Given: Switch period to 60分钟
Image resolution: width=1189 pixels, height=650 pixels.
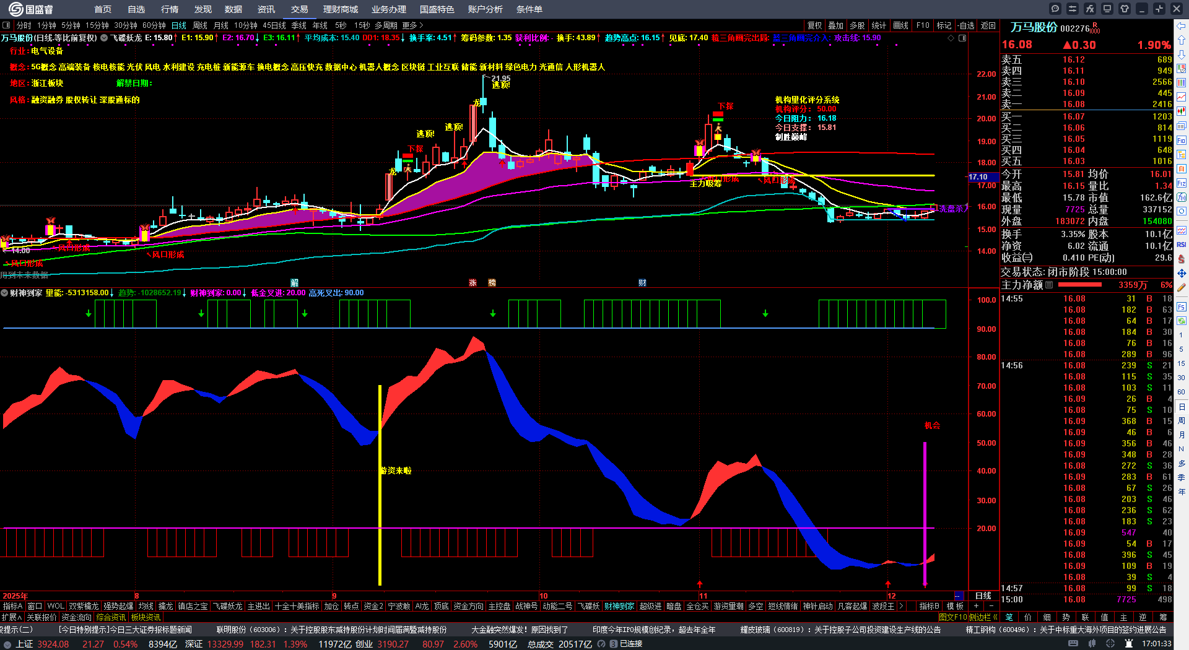Looking at the screenshot, I should pyautogui.click(x=154, y=25).
